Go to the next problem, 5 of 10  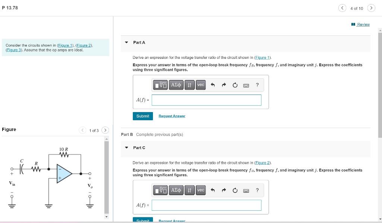tap(371, 8)
